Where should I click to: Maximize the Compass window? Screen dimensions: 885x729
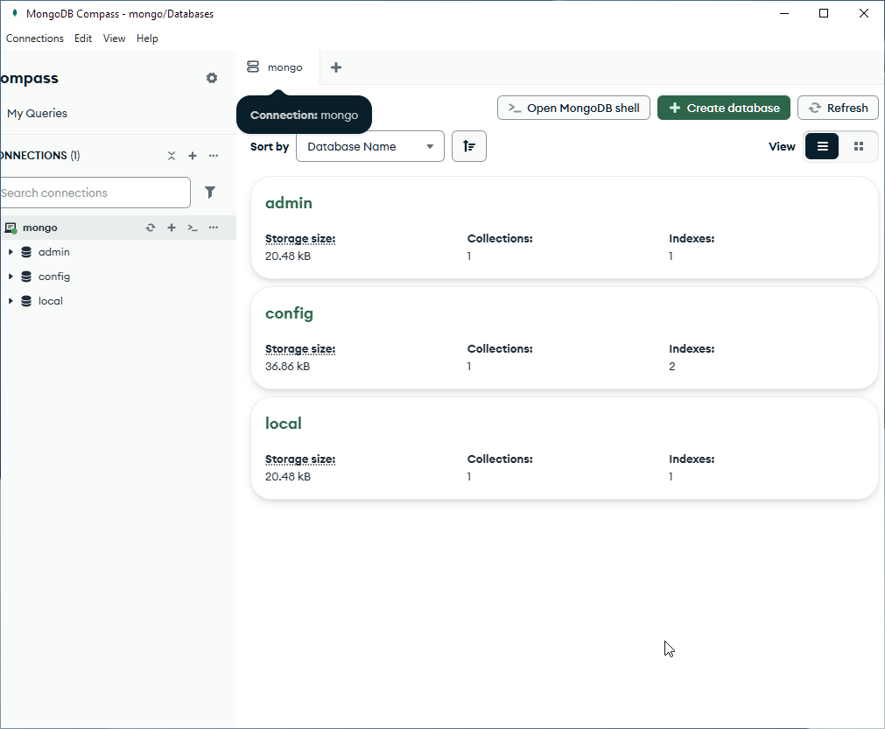[824, 13]
